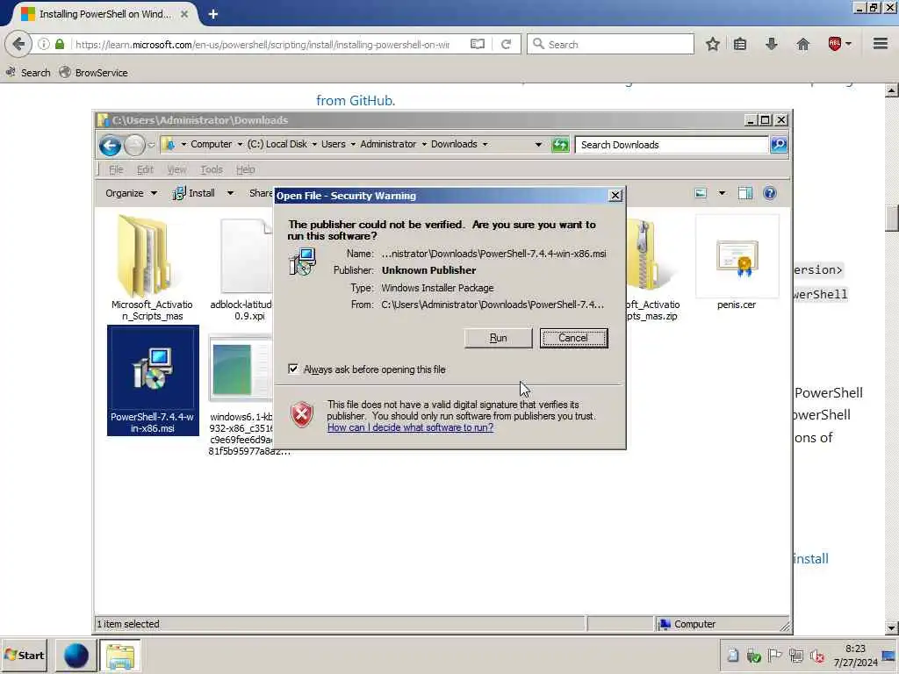Image resolution: width=899 pixels, height=674 pixels.
Task: Open the File menu in Explorer
Action: (x=116, y=169)
